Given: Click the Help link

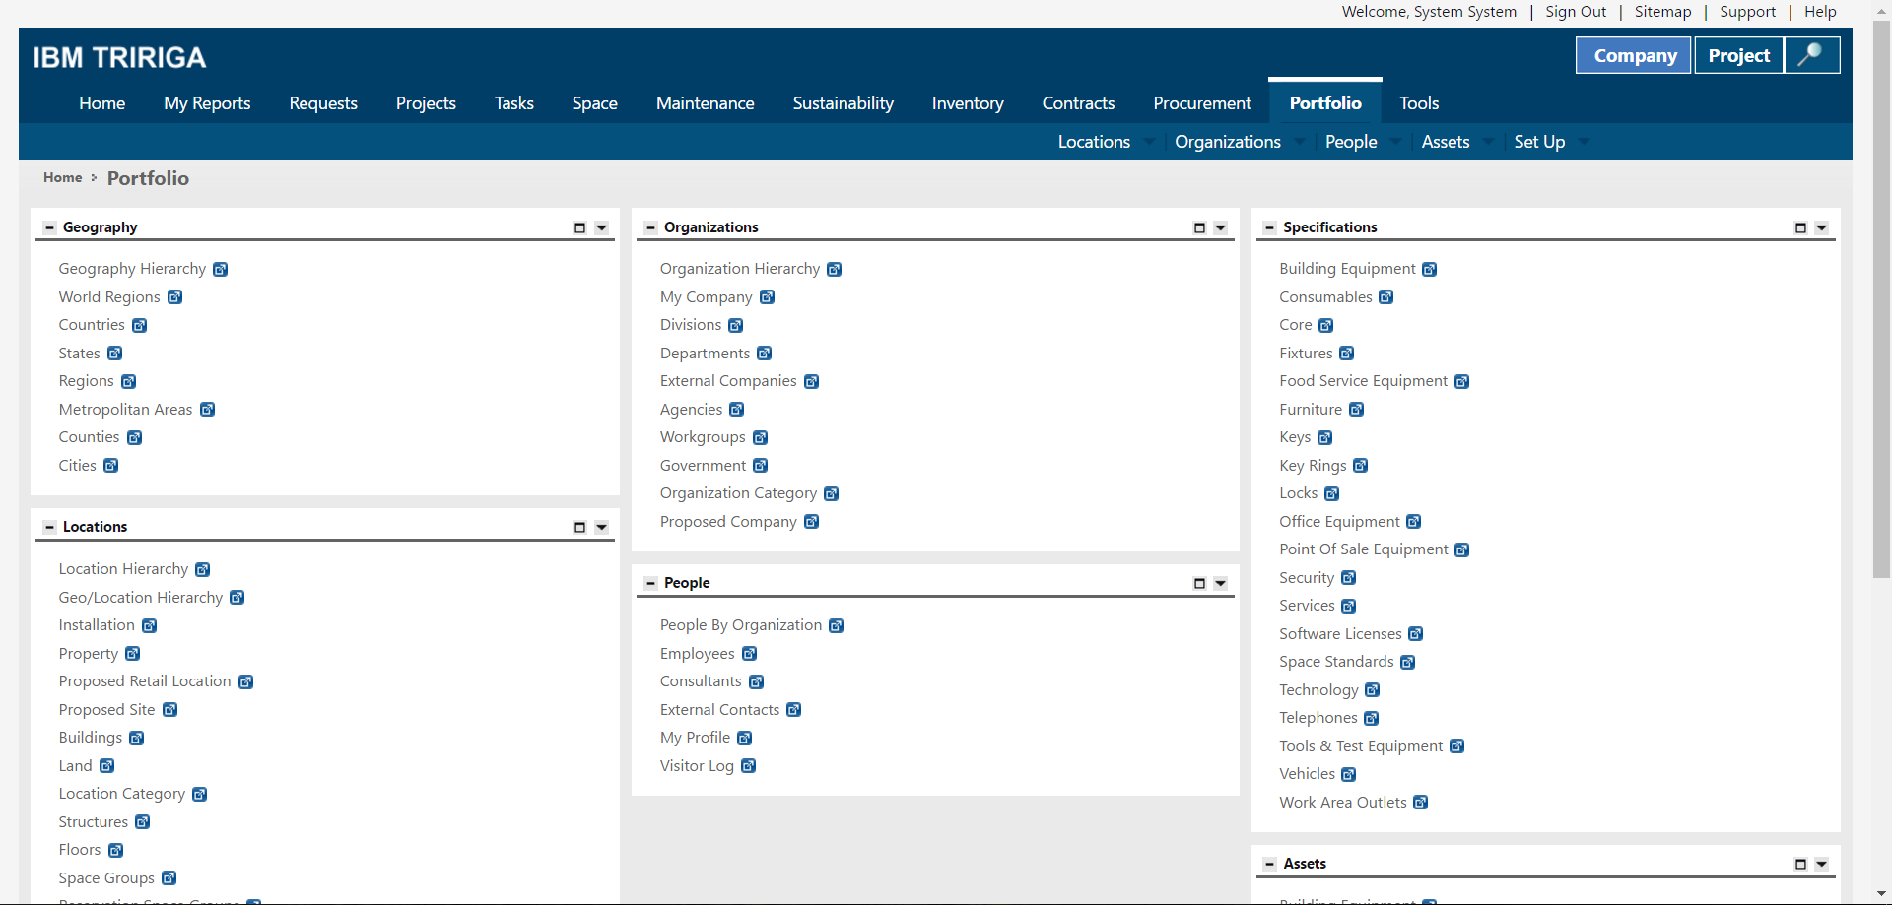Looking at the screenshot, I should [1820, 12].
